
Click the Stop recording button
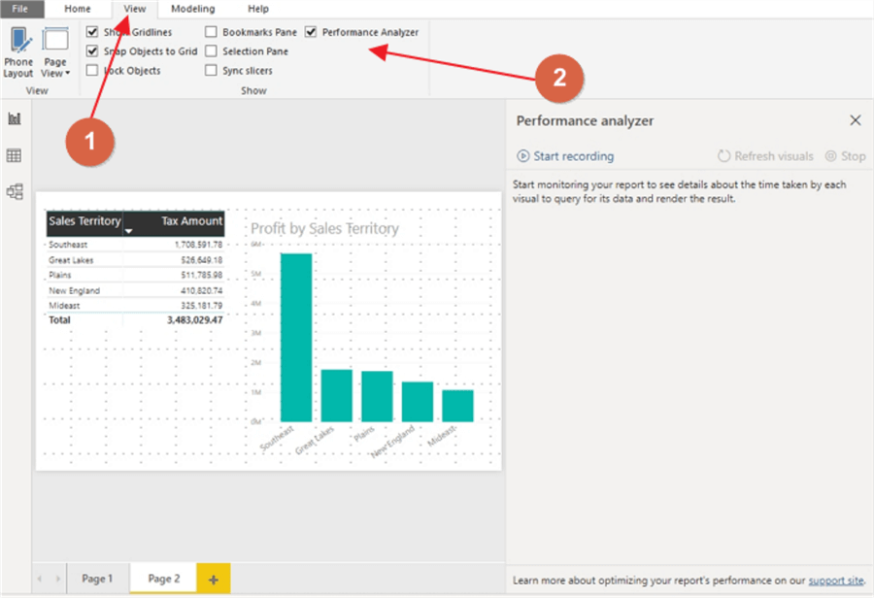click(x=845, y=156)
